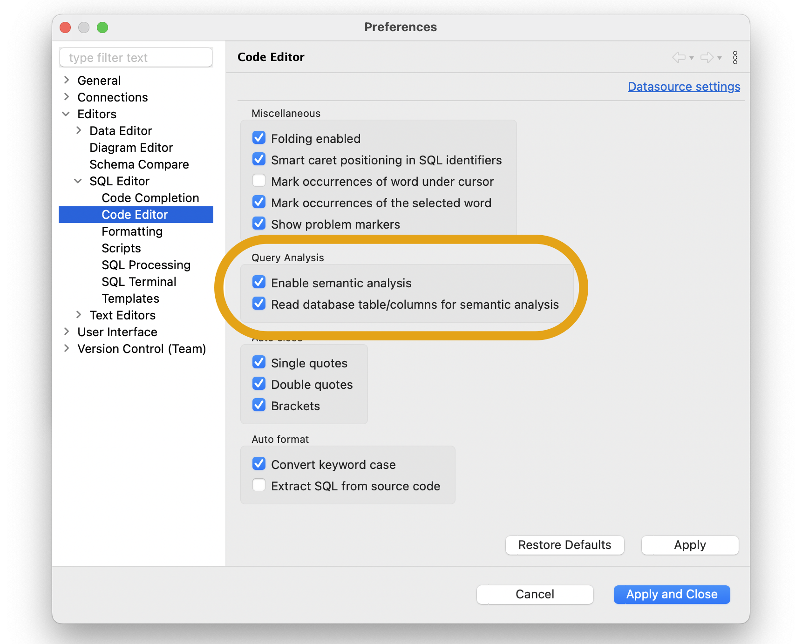The height and width of the screenshot is (644, 802).
Task: Check Extract SQL from source code
Action: pos(259,486)
